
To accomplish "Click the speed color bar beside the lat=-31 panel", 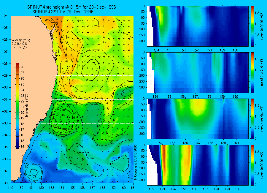I will 252,119.
